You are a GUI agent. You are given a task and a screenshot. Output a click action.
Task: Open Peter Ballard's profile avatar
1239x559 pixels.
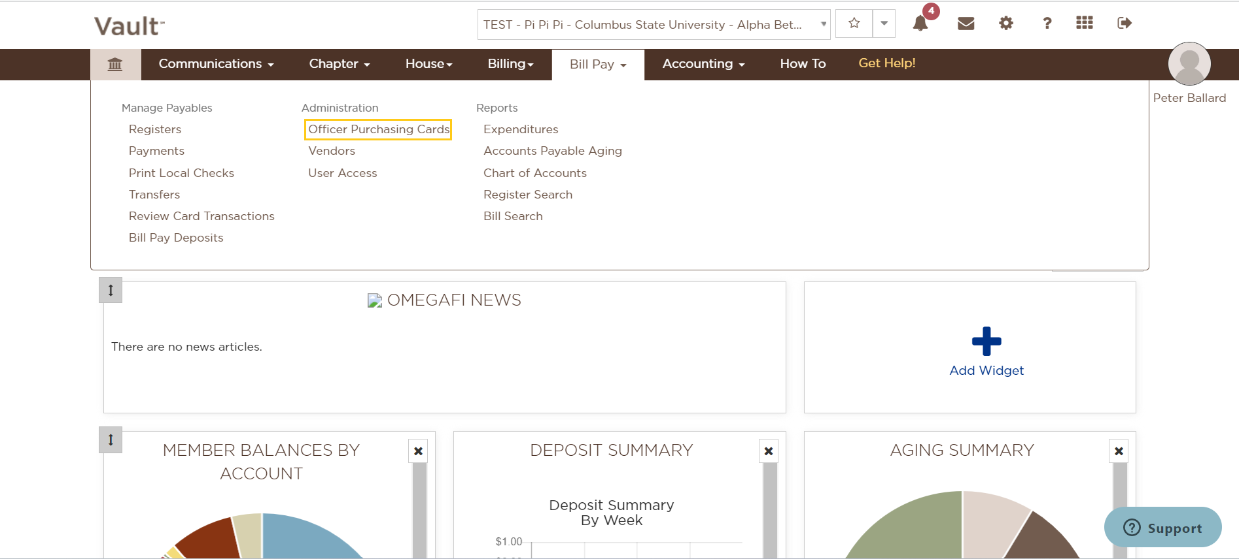[1189, 63]
